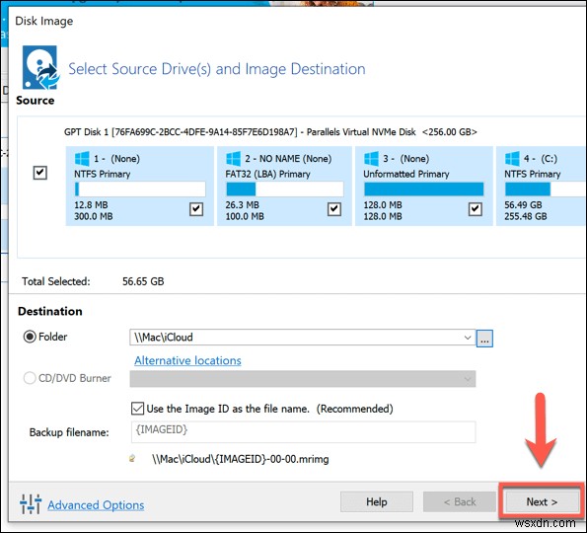Uncheck partition 2 FAT32 checkbox
This screenshot has height=533, width=587.
pyautogui.click(x=334, y=209)
